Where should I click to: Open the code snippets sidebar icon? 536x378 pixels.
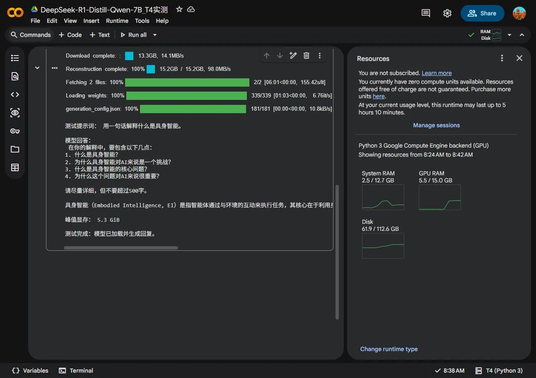click(x=15, y=94)
